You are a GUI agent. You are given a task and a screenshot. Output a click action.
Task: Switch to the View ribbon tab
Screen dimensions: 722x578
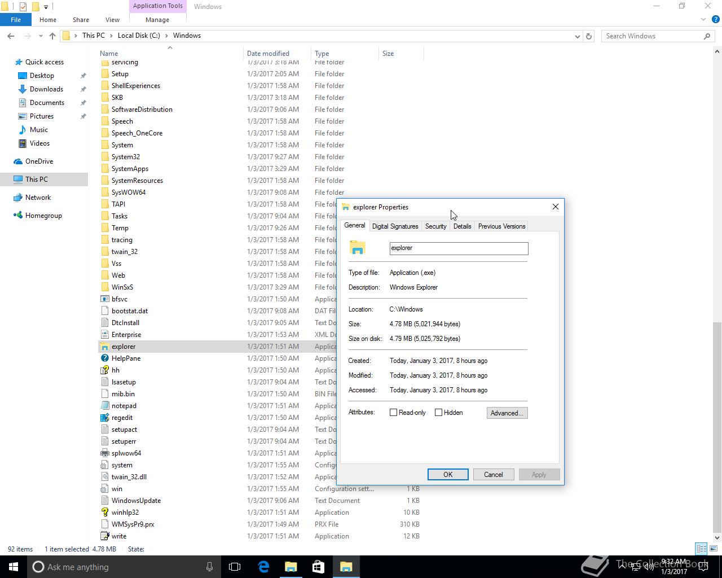click(x=112, y=20)
